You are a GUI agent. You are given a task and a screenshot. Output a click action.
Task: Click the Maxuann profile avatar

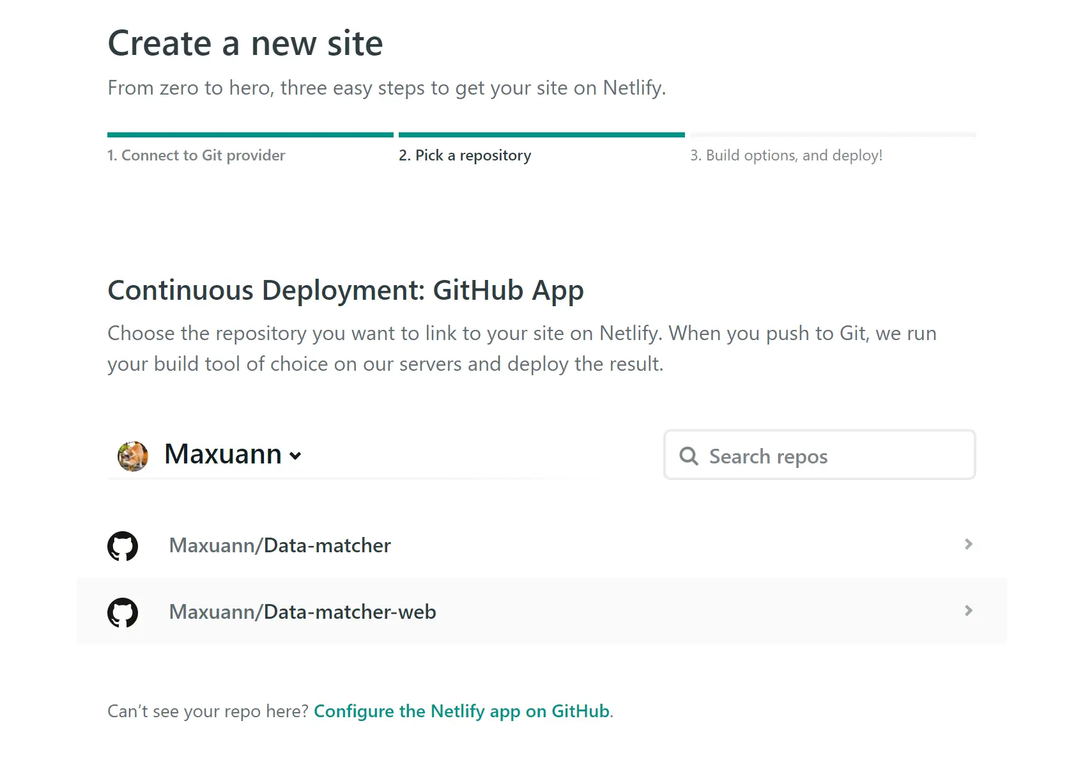(133, 456)
